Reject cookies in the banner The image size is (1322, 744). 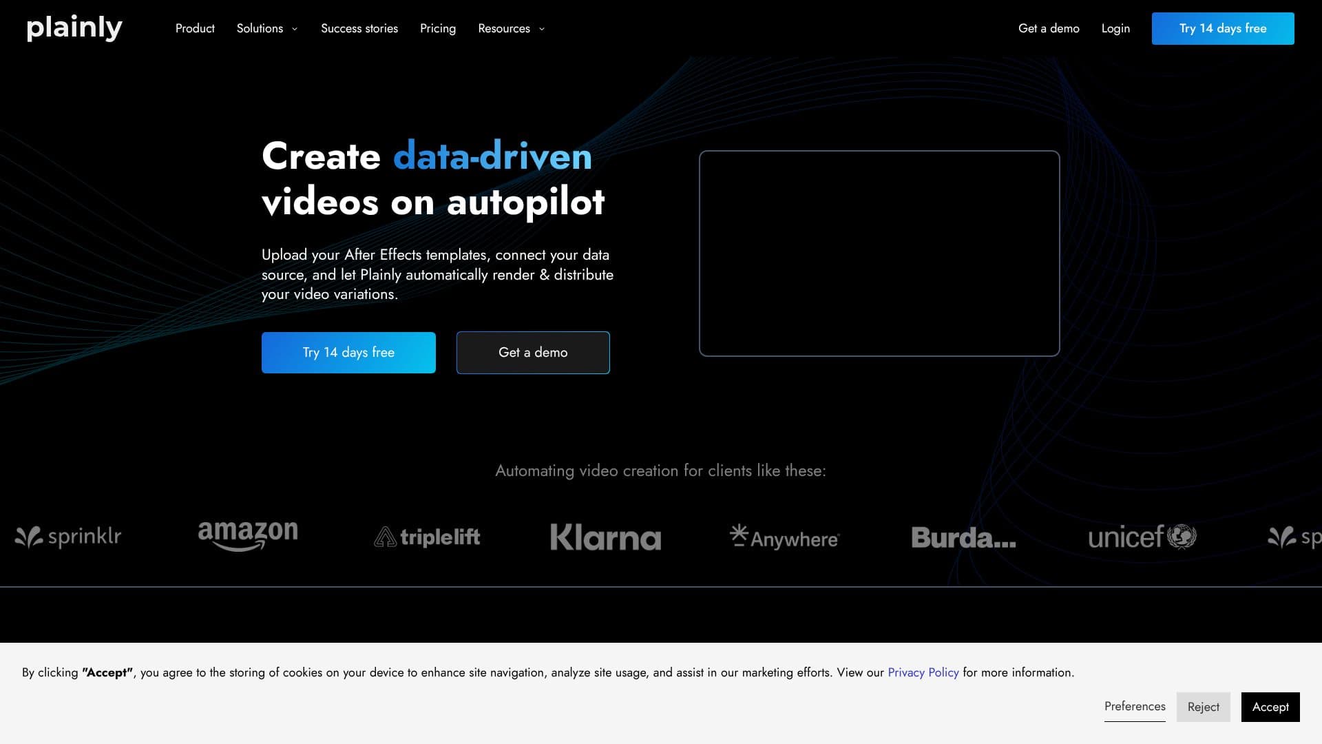pyautogui.click(x=1203, y=707)
